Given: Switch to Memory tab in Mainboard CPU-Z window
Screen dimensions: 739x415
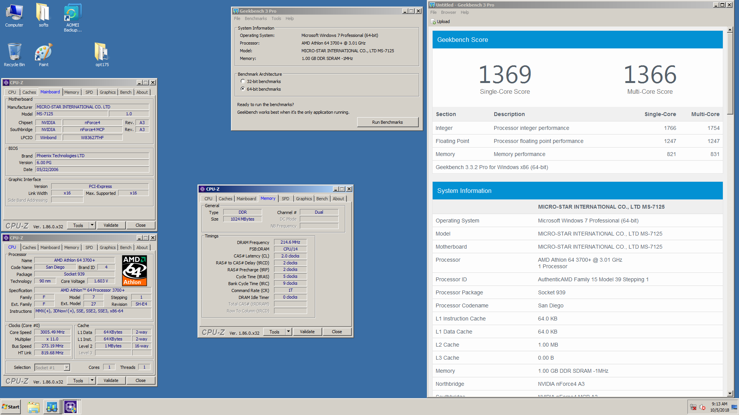Looking at the screenshot, I should point(72,92).
